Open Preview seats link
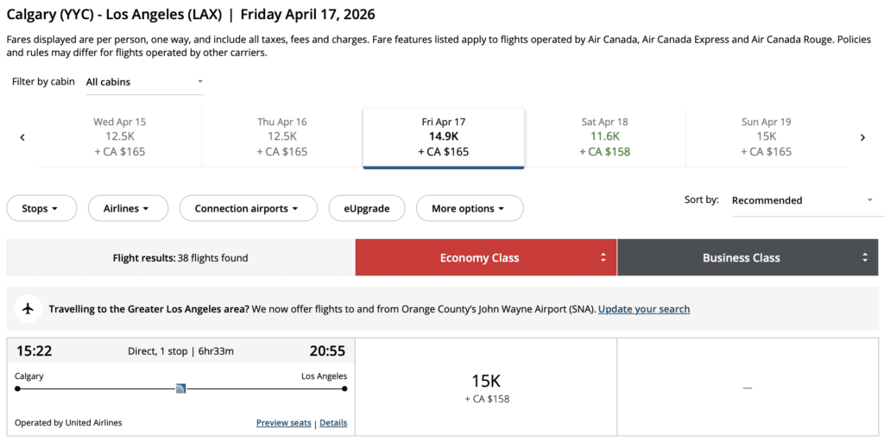Image resolution: width=884 pixels, height=442 pixels. (x=283, y=423)
